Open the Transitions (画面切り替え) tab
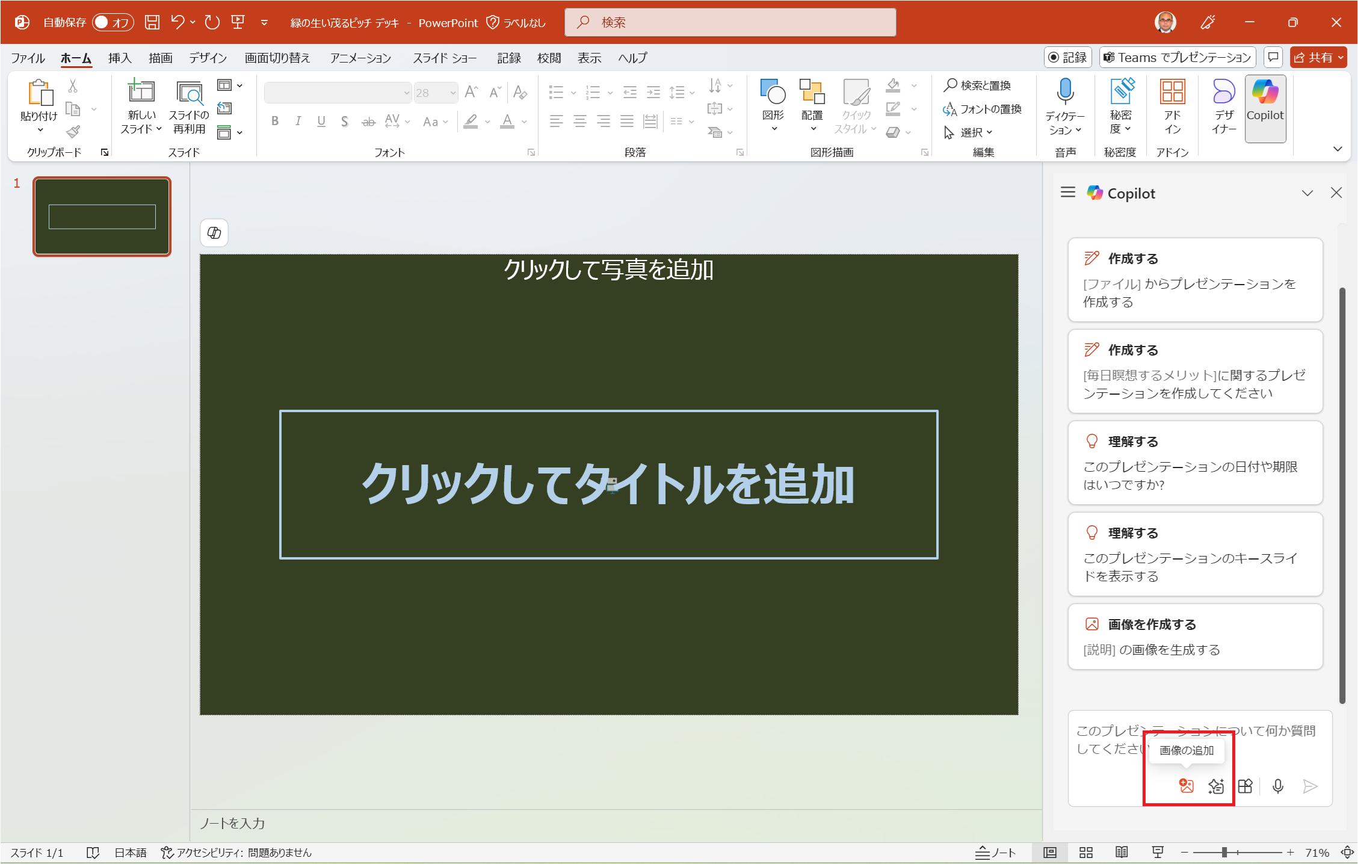The image size is (1358, 864). (x=277, y=57)
